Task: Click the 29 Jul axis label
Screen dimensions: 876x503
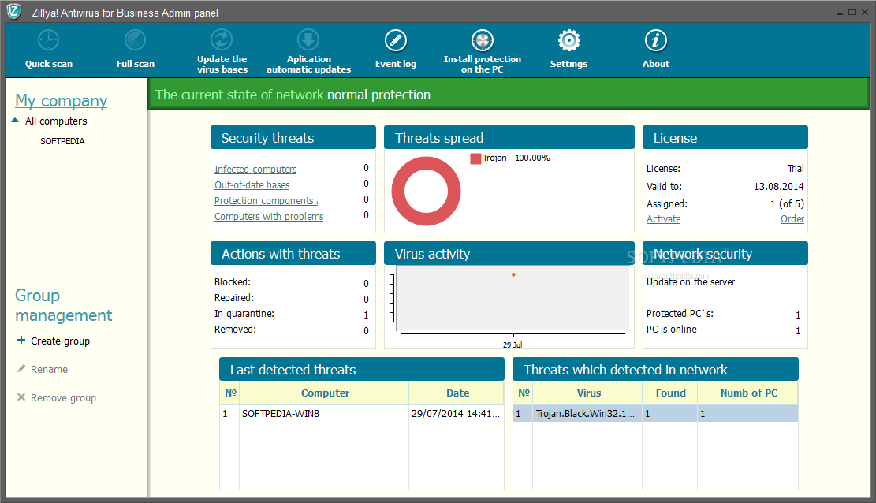Action: tap(513, 345)
